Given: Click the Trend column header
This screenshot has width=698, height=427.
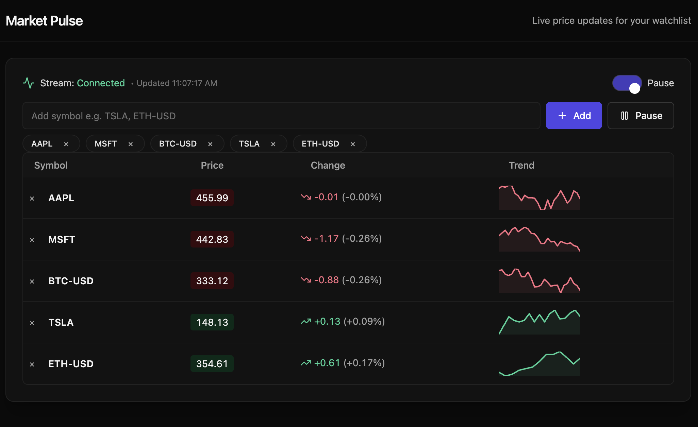Looking at the screenshot, I should (x=521, y=165).
